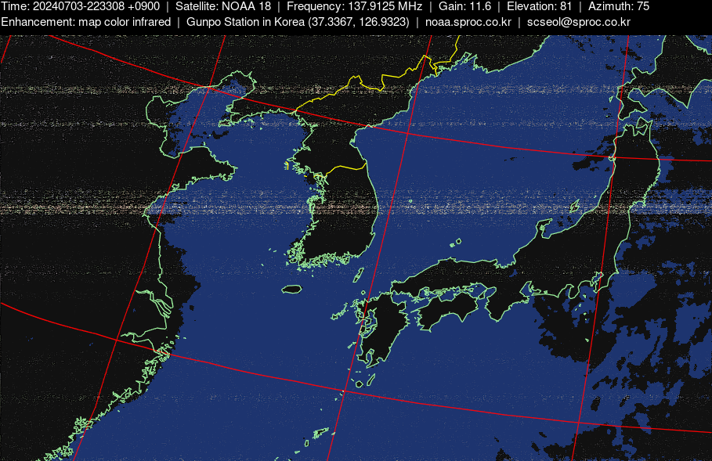Click the Satellite: NOAA 18 label
Image resolution: width=712 pixels, height=461 pixels.
tap(223, 6)
